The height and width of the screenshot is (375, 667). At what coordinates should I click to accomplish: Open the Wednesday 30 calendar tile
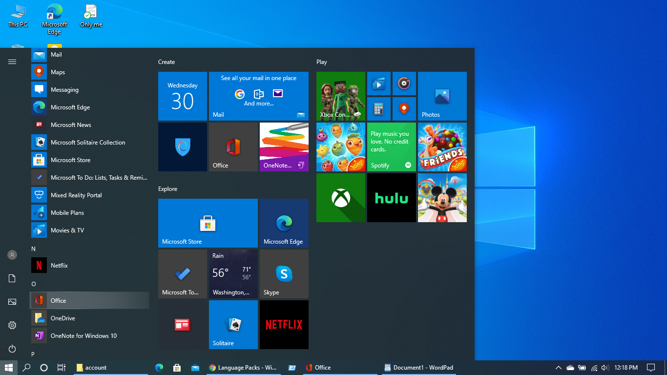(x=183, y=96)
